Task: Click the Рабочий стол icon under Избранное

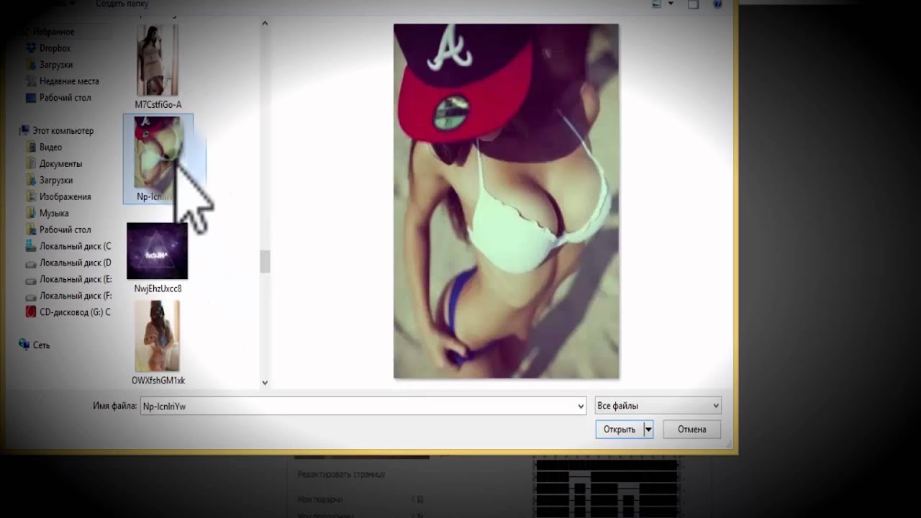Action: pyautogui.click(x=31, y=98)
